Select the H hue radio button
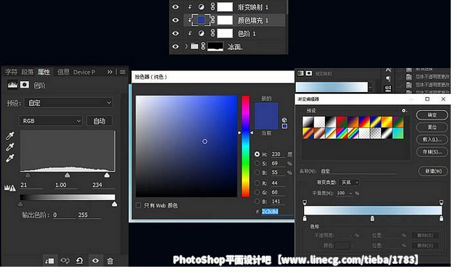457x273 pixels. [x=257, y=154]
